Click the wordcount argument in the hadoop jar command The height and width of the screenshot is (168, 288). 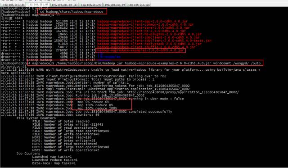point(222,63)
